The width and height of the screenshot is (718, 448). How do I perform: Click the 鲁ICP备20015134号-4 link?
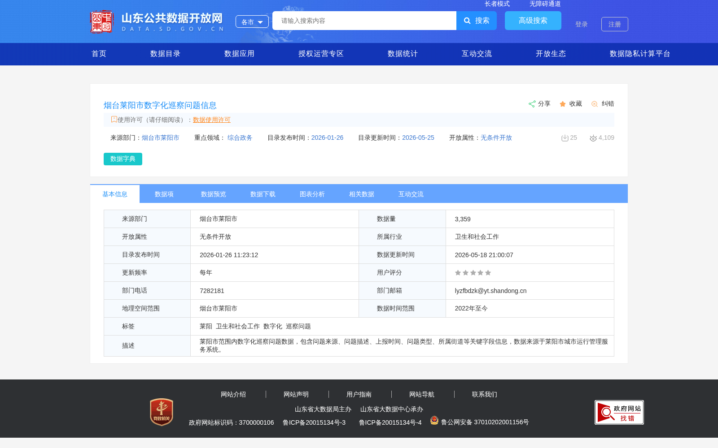coord(390,422)
